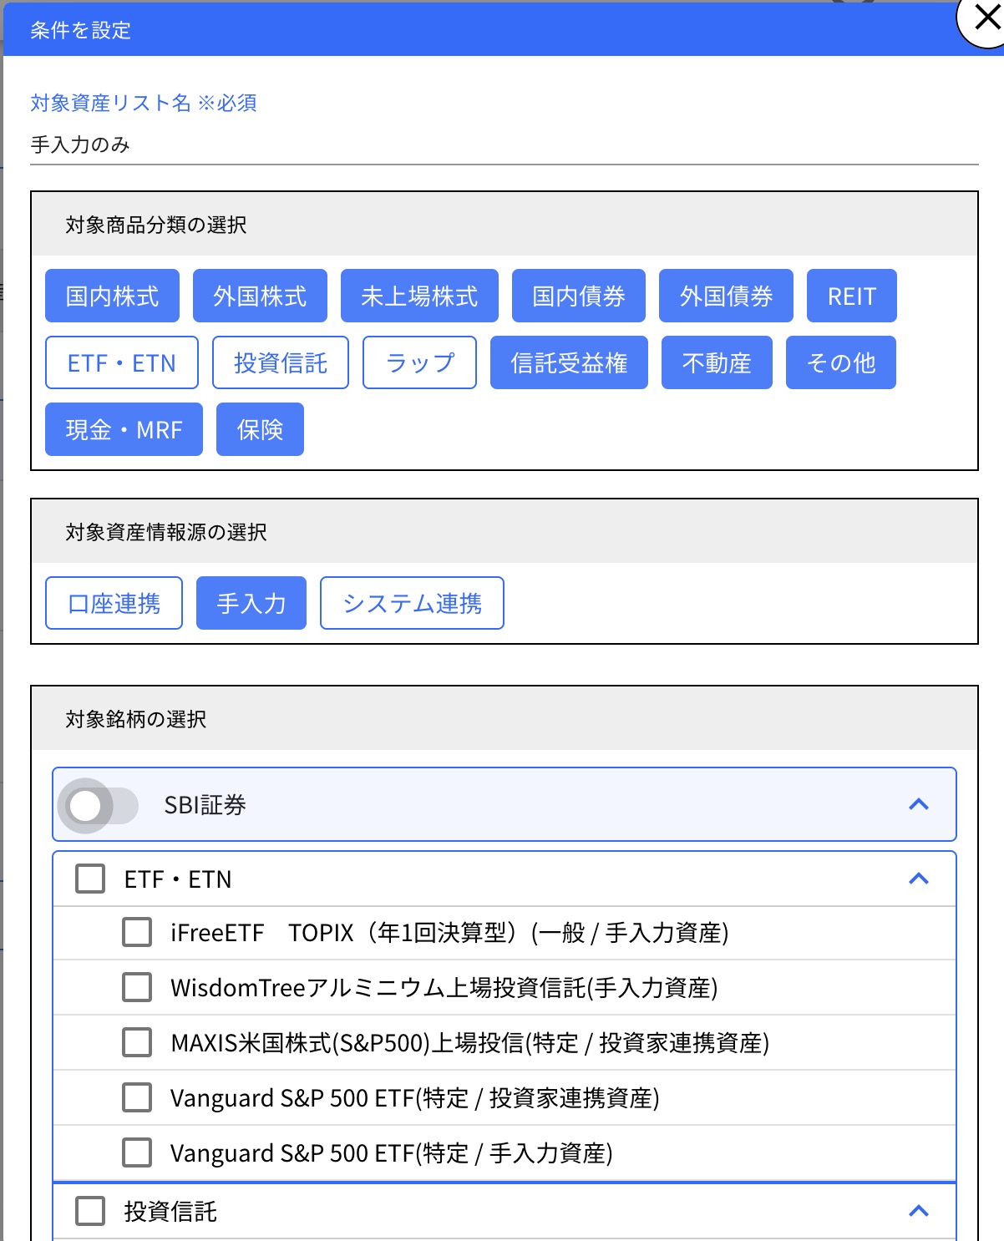Enable the SBI証券 toggle switch
The image size is (1004, 1241).
pos(100,805)
